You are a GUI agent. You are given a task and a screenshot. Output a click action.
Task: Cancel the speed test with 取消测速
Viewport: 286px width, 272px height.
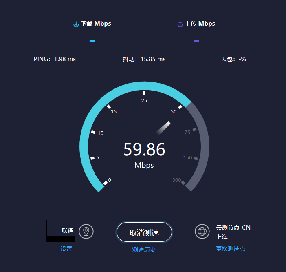point(144,232)
